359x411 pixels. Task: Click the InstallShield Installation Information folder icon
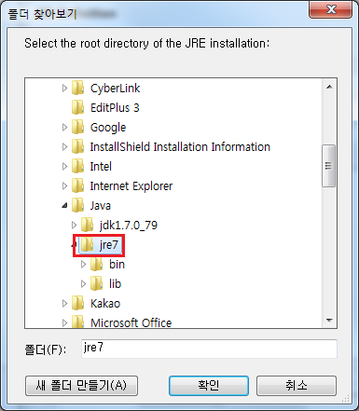coord(77,146)
